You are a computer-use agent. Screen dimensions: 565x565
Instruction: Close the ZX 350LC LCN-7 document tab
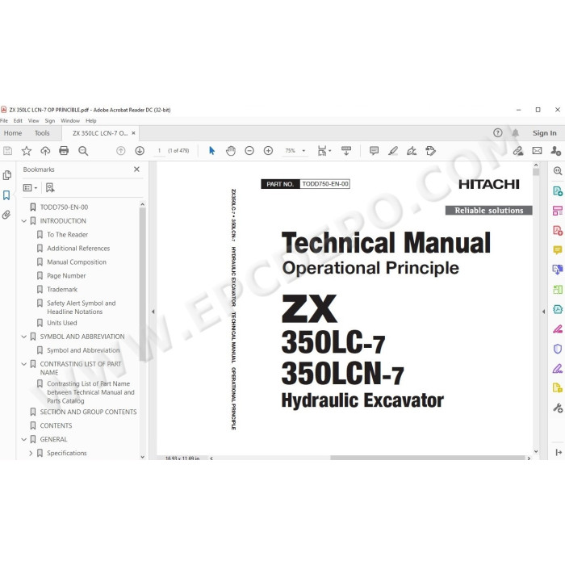coord(133,133)
